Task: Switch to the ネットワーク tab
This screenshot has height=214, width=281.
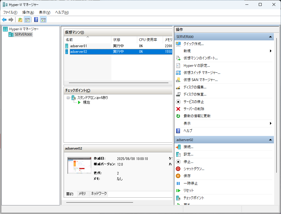Action: click(x=99, y=194)
